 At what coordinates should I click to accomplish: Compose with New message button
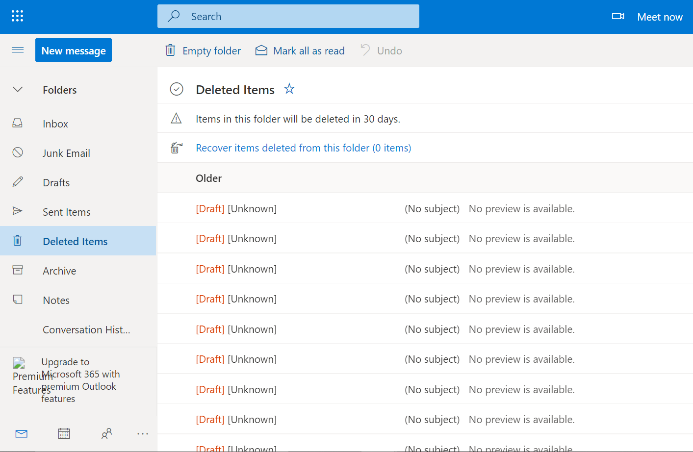coord(74,50)
